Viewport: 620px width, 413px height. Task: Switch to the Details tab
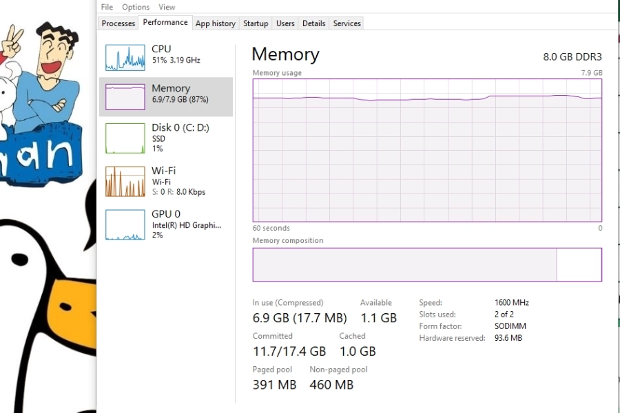tap(313, 23)
